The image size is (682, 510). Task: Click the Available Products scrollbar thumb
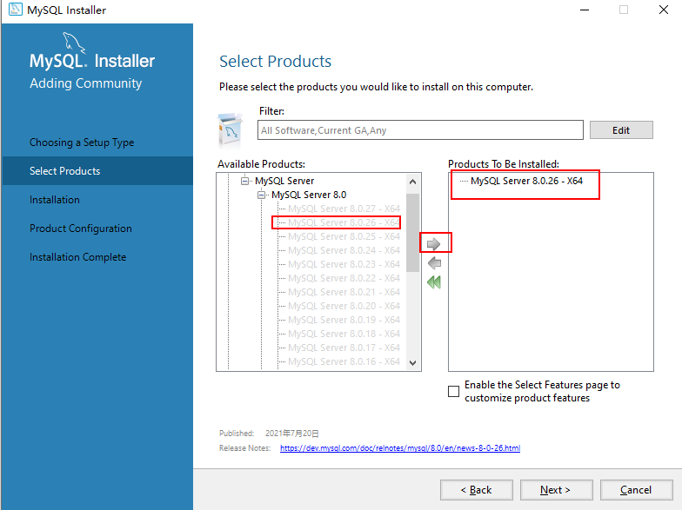pyautogui.click(x=412, y=233)
